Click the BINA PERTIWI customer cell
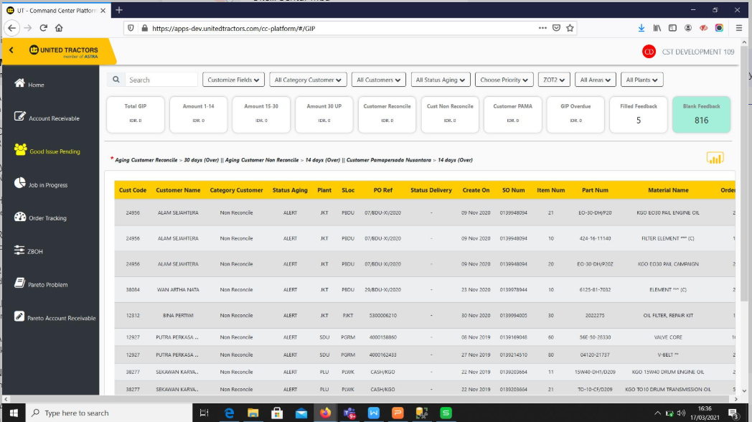 point(178,316)
